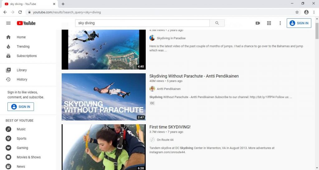The image size is (319, 170).
Task: Click '3.7M views • 7 years ago' text
Action: coord(166,132)
